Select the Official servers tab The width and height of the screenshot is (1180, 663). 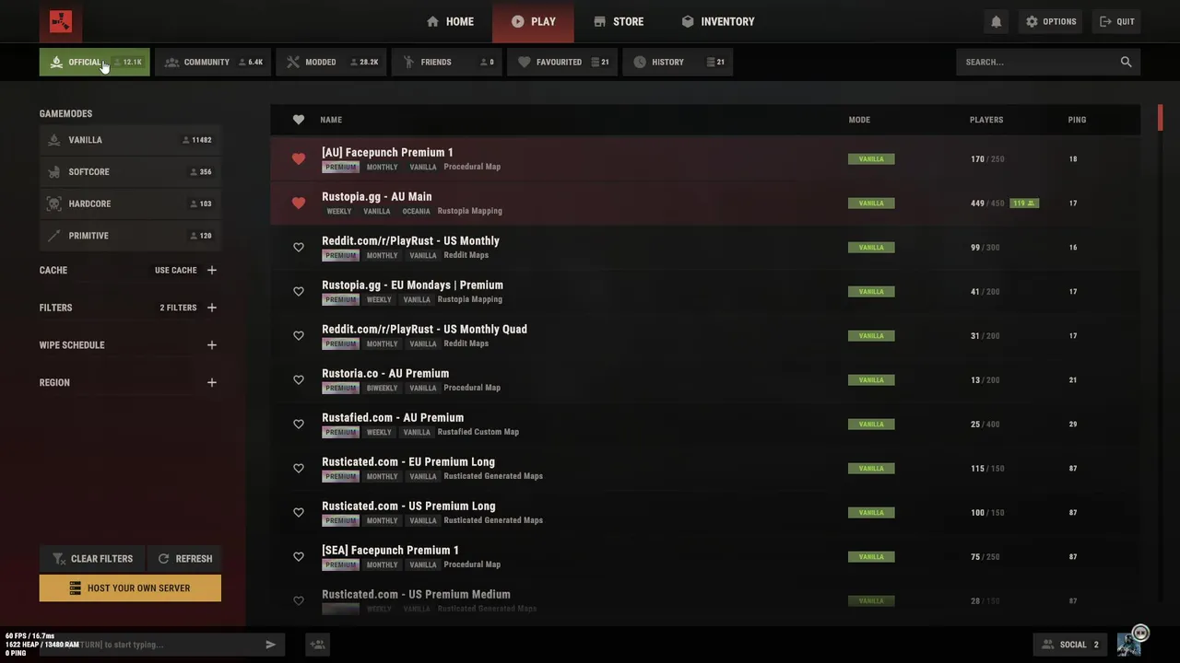(x=94, y=62)
